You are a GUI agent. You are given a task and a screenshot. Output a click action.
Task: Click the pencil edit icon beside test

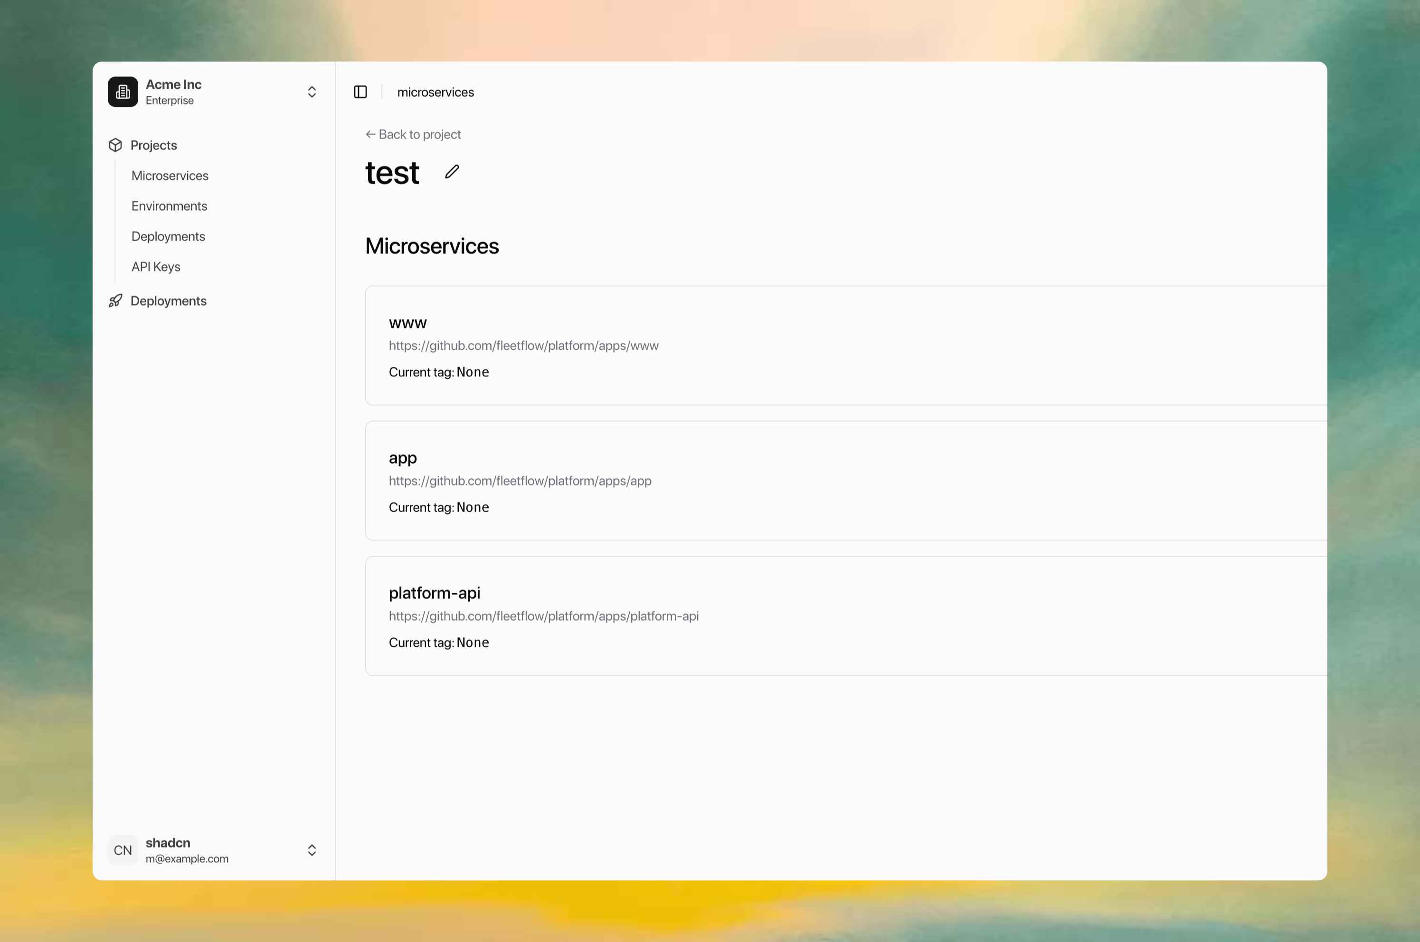(x=452, y=172)
